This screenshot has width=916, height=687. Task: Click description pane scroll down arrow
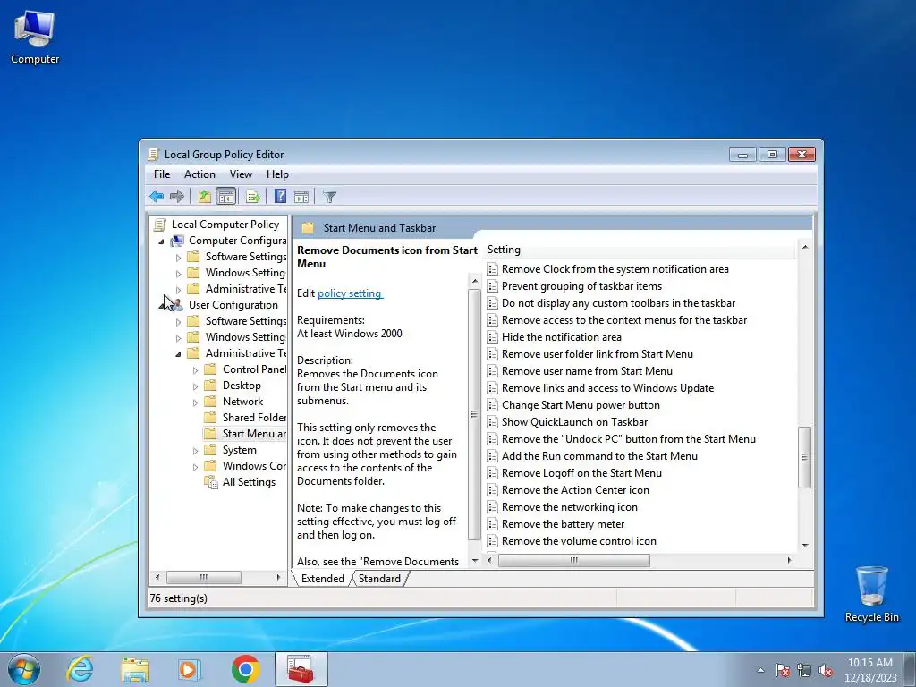coord(474,561)
